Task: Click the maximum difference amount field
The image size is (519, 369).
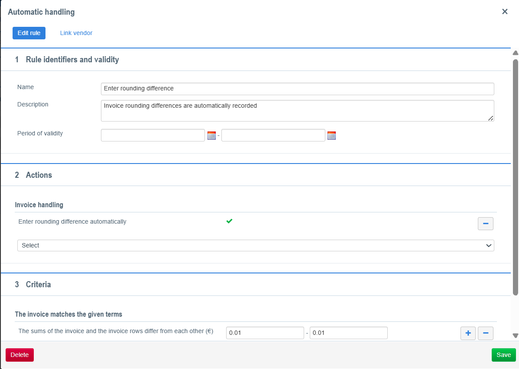Action: pyautogui.click(x=348, y=333)
